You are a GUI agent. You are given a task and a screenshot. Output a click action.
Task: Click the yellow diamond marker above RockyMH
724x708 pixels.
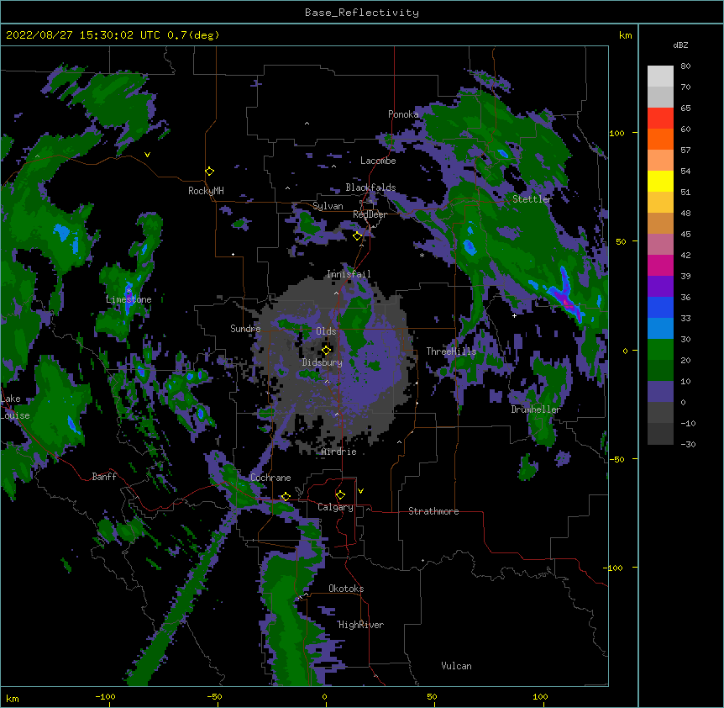click(x=210, y=172)
